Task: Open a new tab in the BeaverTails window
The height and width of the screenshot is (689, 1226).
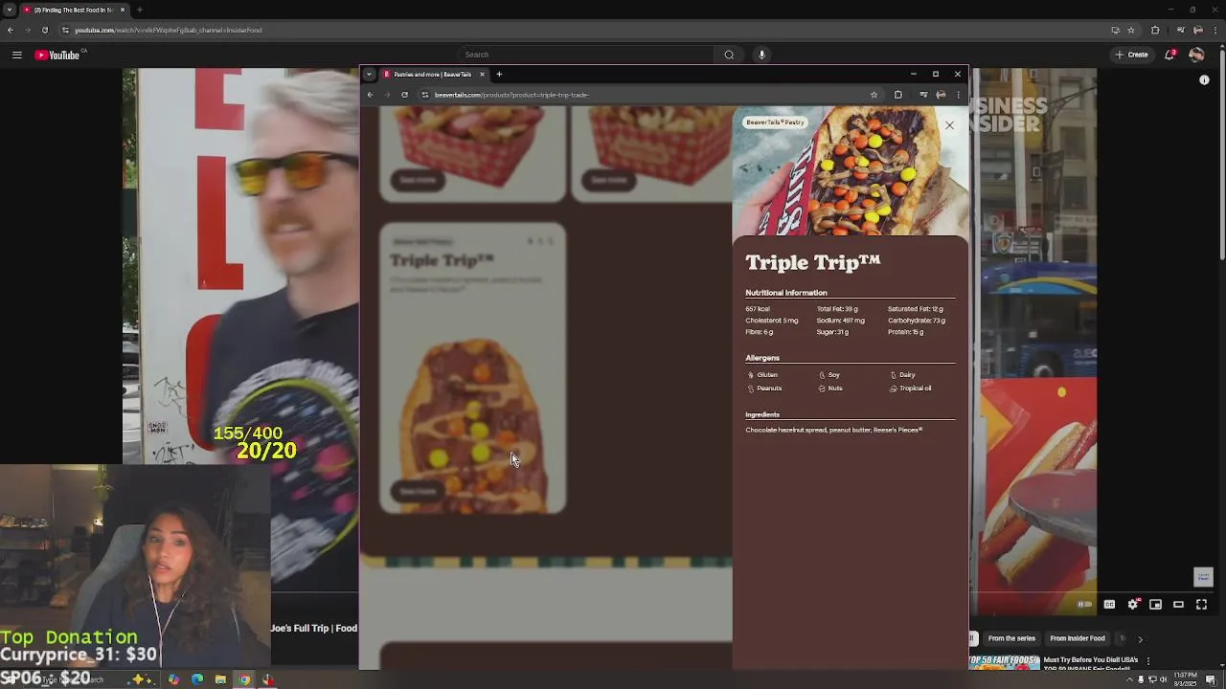Action: [499, 74]
